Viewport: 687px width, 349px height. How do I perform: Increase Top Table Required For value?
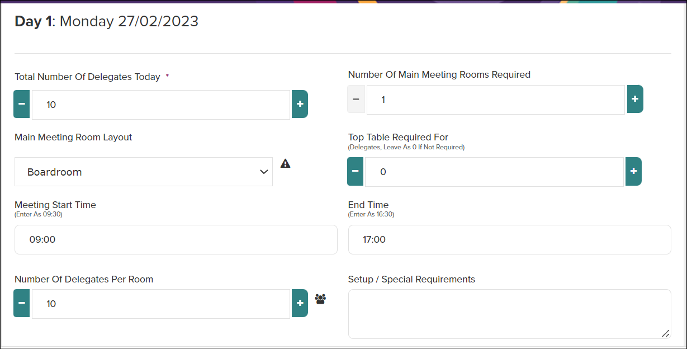click(x=633, y=171)
